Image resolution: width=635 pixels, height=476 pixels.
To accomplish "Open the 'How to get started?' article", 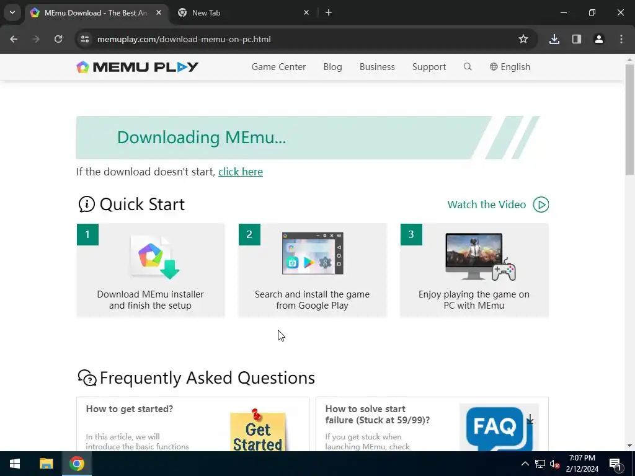I will pos(130,409).
